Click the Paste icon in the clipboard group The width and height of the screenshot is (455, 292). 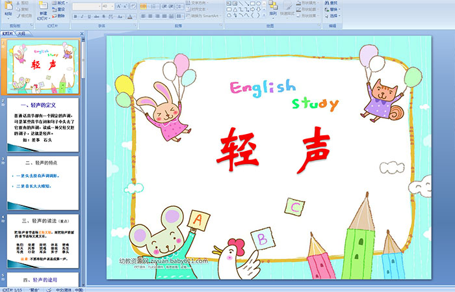8,8
